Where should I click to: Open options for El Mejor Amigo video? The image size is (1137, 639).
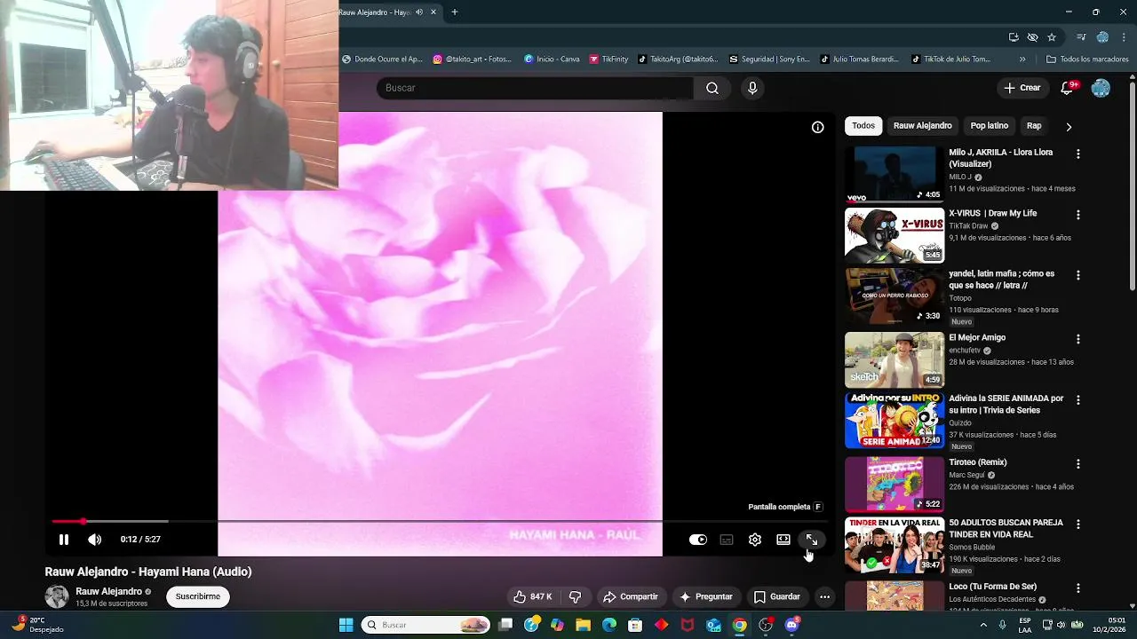click(1078, 339)
